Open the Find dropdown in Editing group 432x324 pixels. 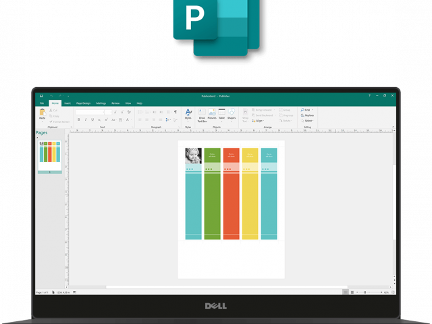point(306,109)
